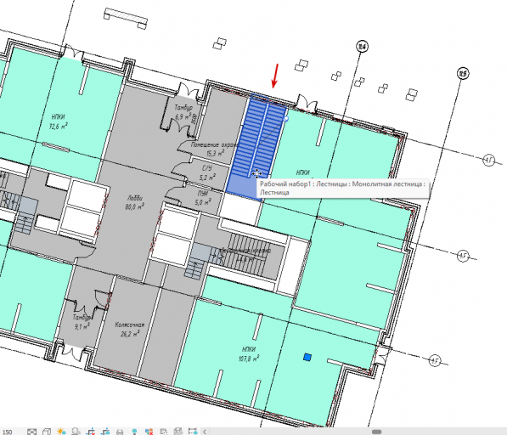Toggle the Sun Path icon

tap(61, 432)
